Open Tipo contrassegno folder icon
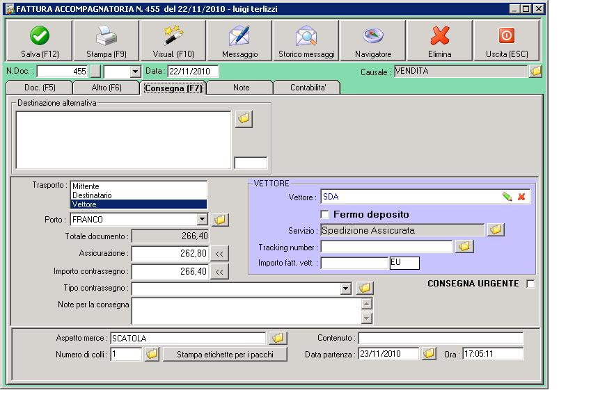Image resolution: width=591 pixels, height=397 pixels. (x=365, y=289)
